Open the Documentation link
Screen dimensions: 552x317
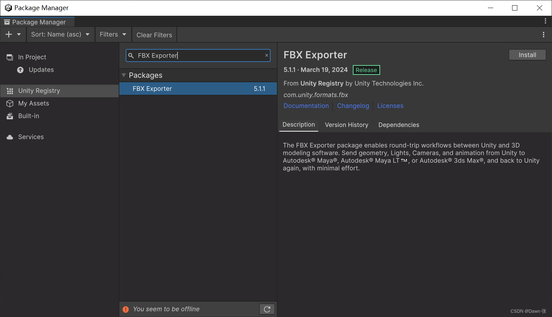pos(306,106)
